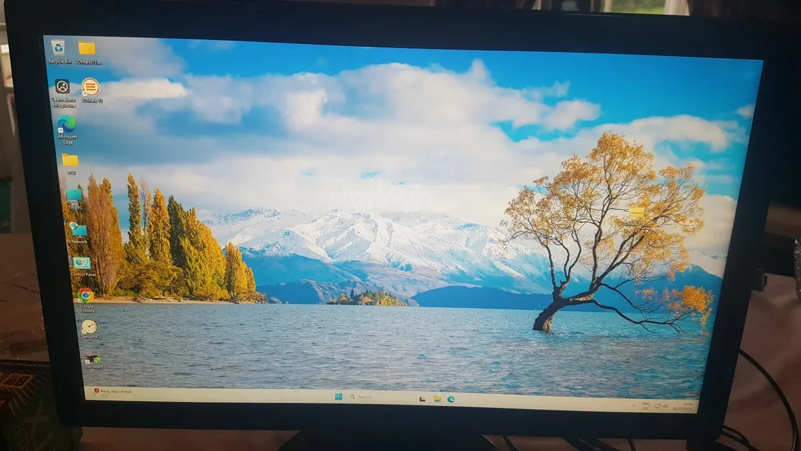
Task: Switch the ENG UK keyboard language
Action: point(645,405)
